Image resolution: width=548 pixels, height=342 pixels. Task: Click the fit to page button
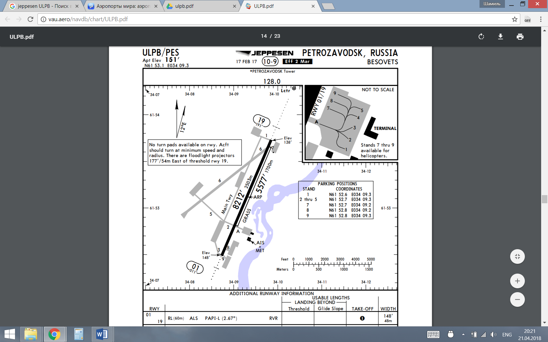pos(517,256)
